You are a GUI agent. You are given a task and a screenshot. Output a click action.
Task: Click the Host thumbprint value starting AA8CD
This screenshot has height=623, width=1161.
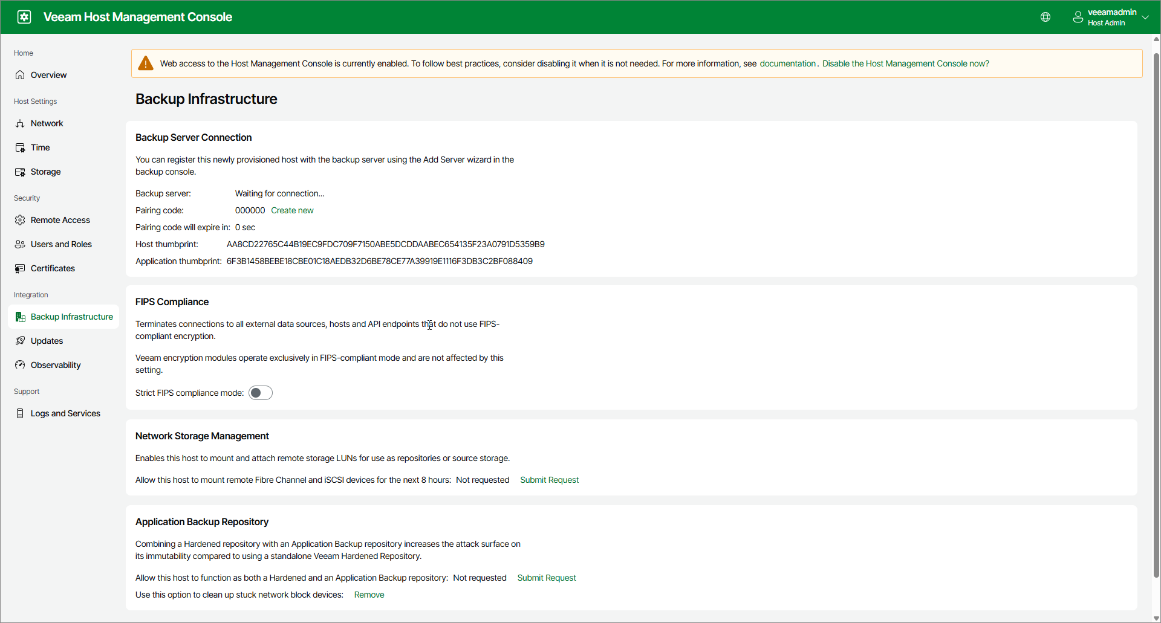coord(385,244)
